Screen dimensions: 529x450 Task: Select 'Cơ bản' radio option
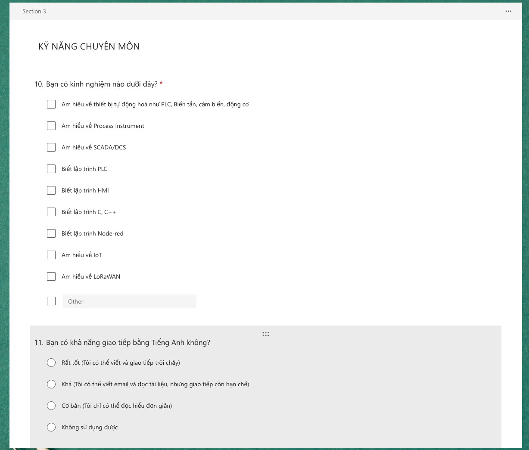pos(51,406)
